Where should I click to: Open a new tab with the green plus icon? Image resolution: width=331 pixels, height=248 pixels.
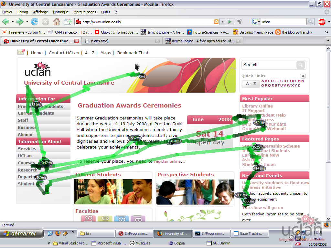(x=68, y=22)
